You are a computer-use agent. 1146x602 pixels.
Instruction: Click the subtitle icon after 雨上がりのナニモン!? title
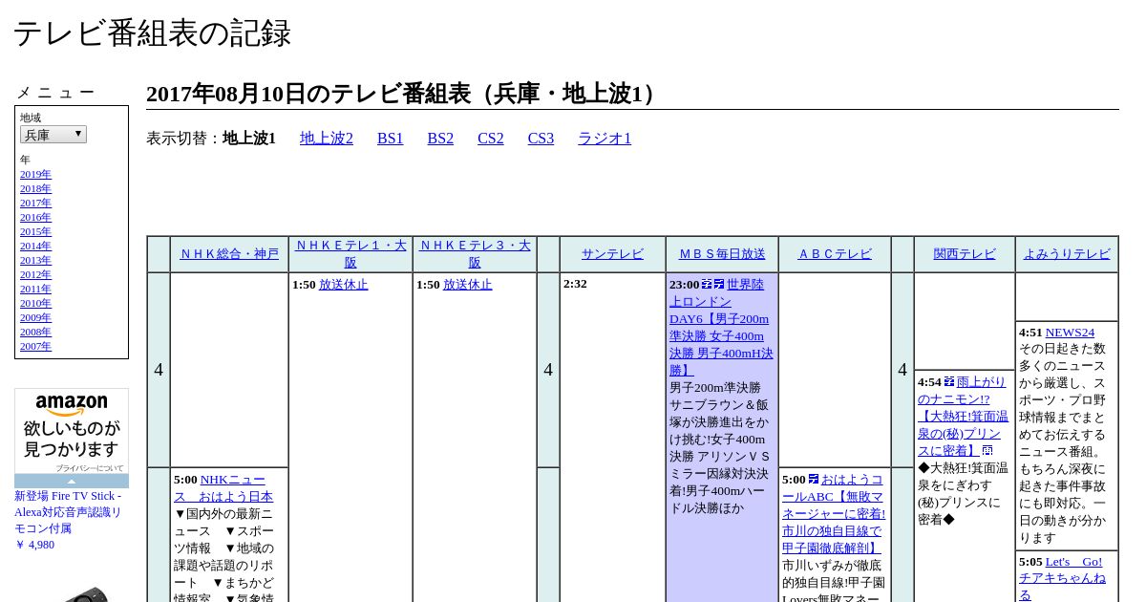[x=987, y=450]
